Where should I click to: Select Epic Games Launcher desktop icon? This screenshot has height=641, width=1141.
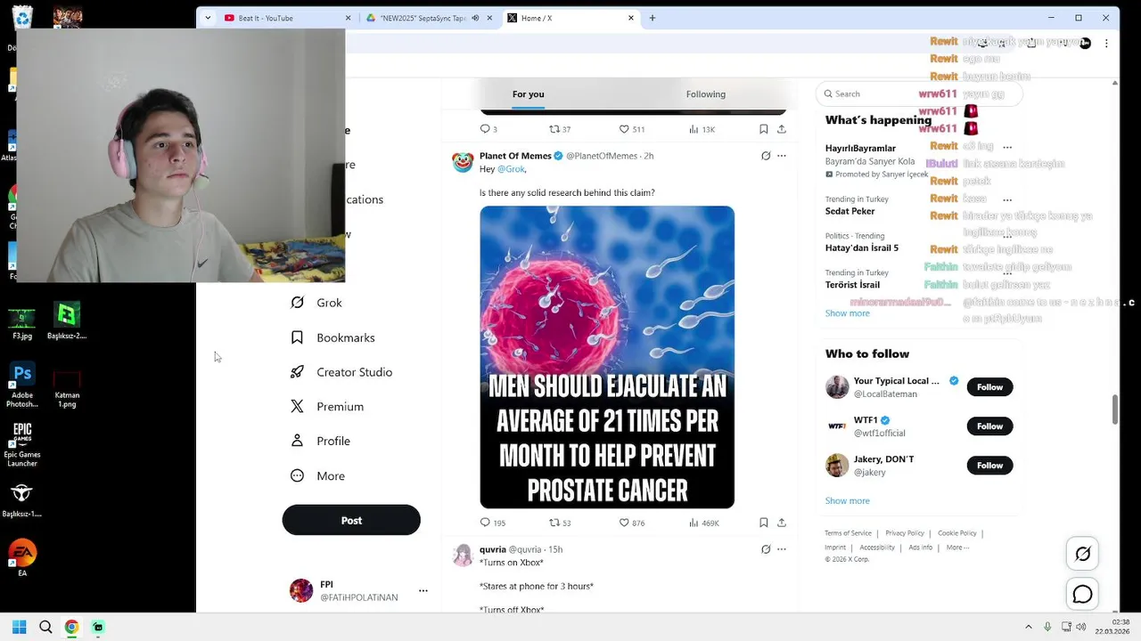click(22, 445)
